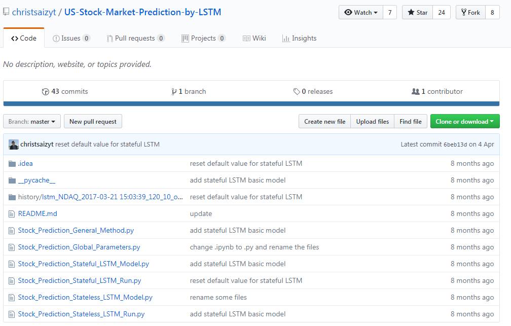
Task: Open the Clone or download dropdown
Action: (464, 122)
